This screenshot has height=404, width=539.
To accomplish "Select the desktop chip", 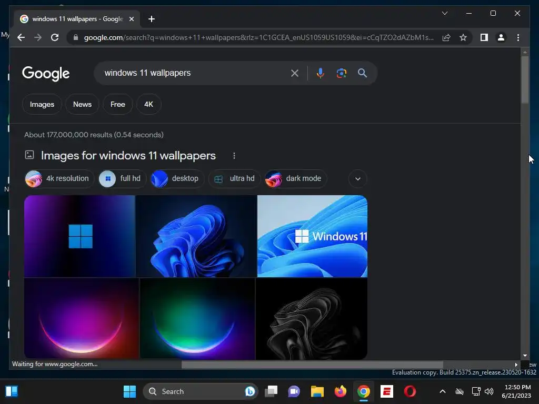I will tap(177, 179).
